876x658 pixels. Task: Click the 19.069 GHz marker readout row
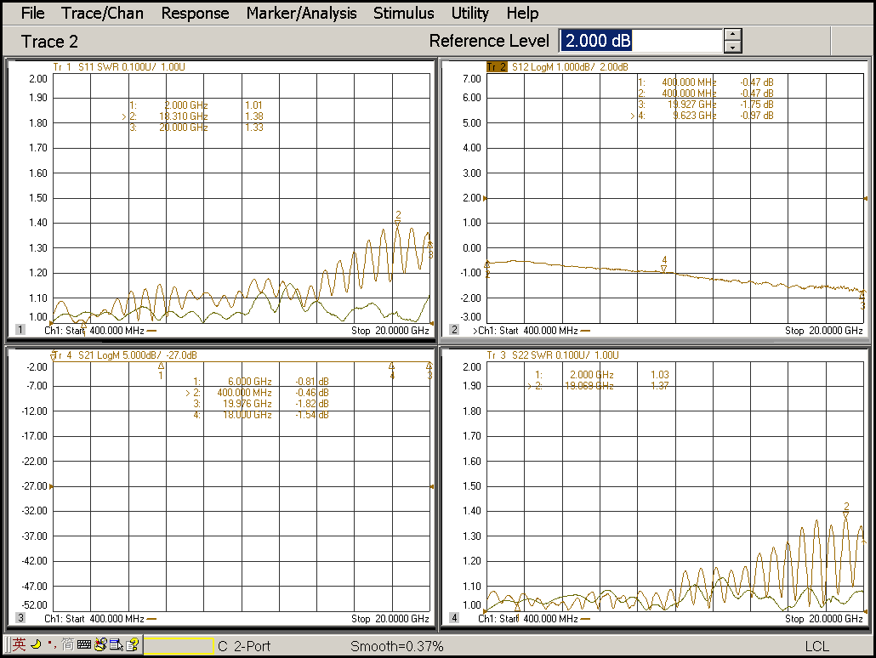599,386
